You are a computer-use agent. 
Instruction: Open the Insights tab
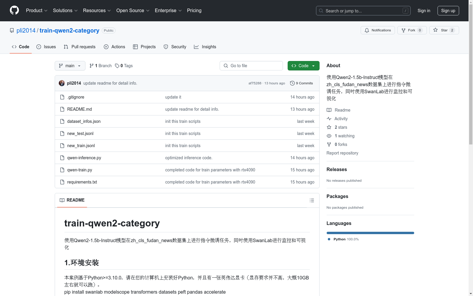[x=205, y=47]
